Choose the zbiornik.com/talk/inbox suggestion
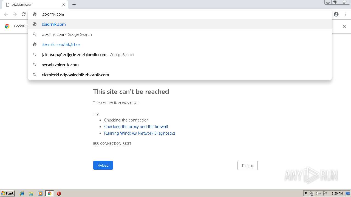 point(180,45)
